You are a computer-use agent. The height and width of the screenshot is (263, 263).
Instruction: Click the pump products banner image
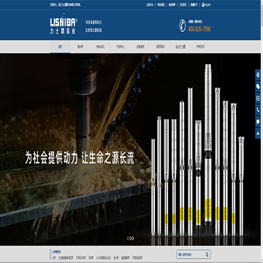[198, 150]
